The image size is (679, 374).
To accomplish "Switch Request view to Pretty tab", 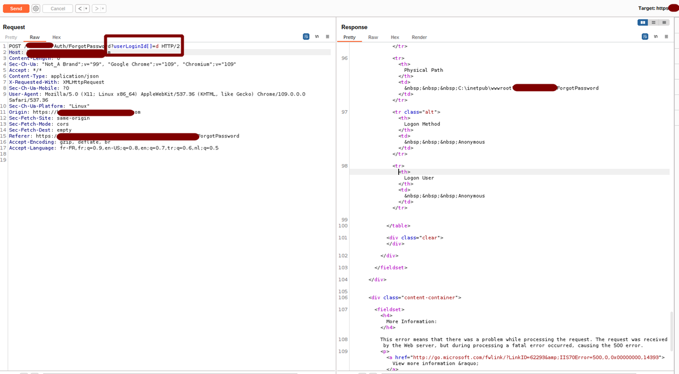I will (x=11, y=37).
